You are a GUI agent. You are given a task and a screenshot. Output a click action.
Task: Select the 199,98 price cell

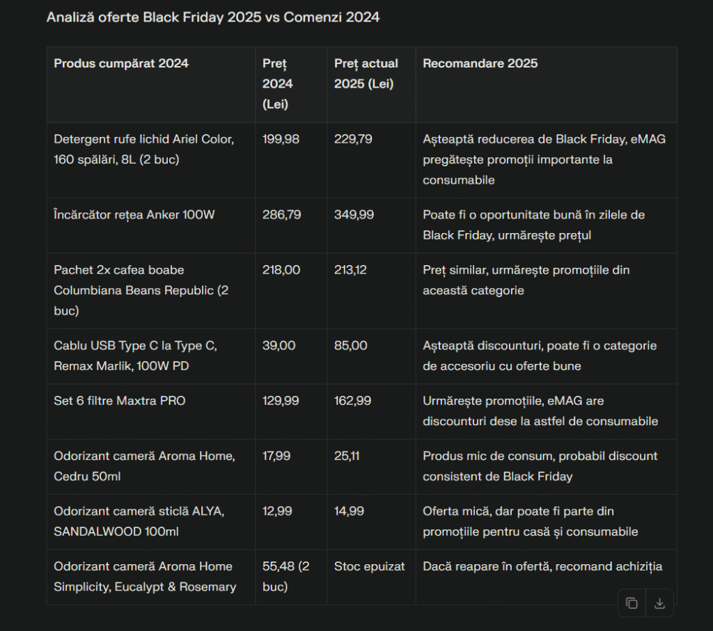281,139
